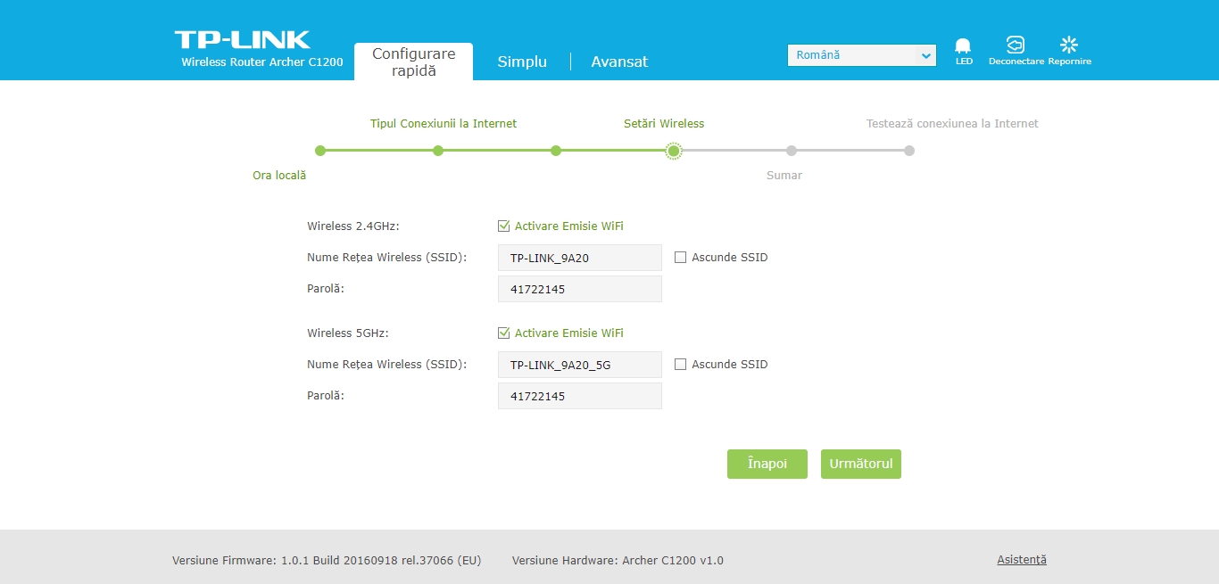Click the LED toggle icon
Image resolution: width=1219 pixels, height=584 pixels.
963,46
